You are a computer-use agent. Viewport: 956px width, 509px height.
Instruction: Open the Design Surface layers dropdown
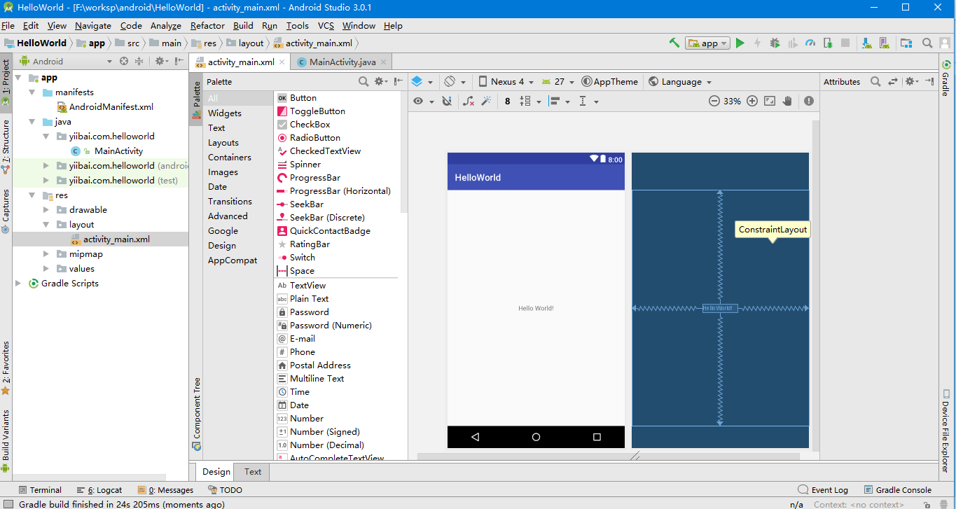click(x=422, y=81)
